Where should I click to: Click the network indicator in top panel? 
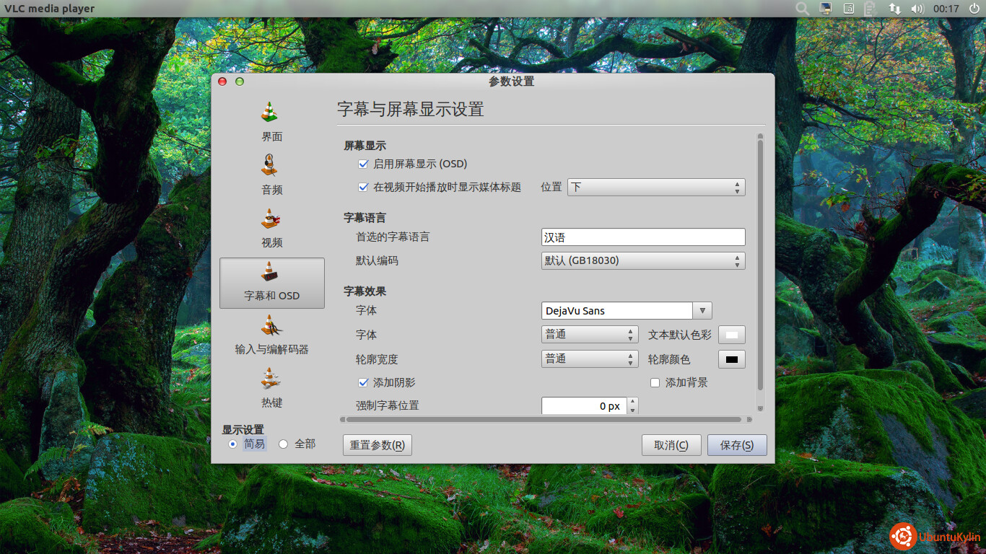[894, 9]
